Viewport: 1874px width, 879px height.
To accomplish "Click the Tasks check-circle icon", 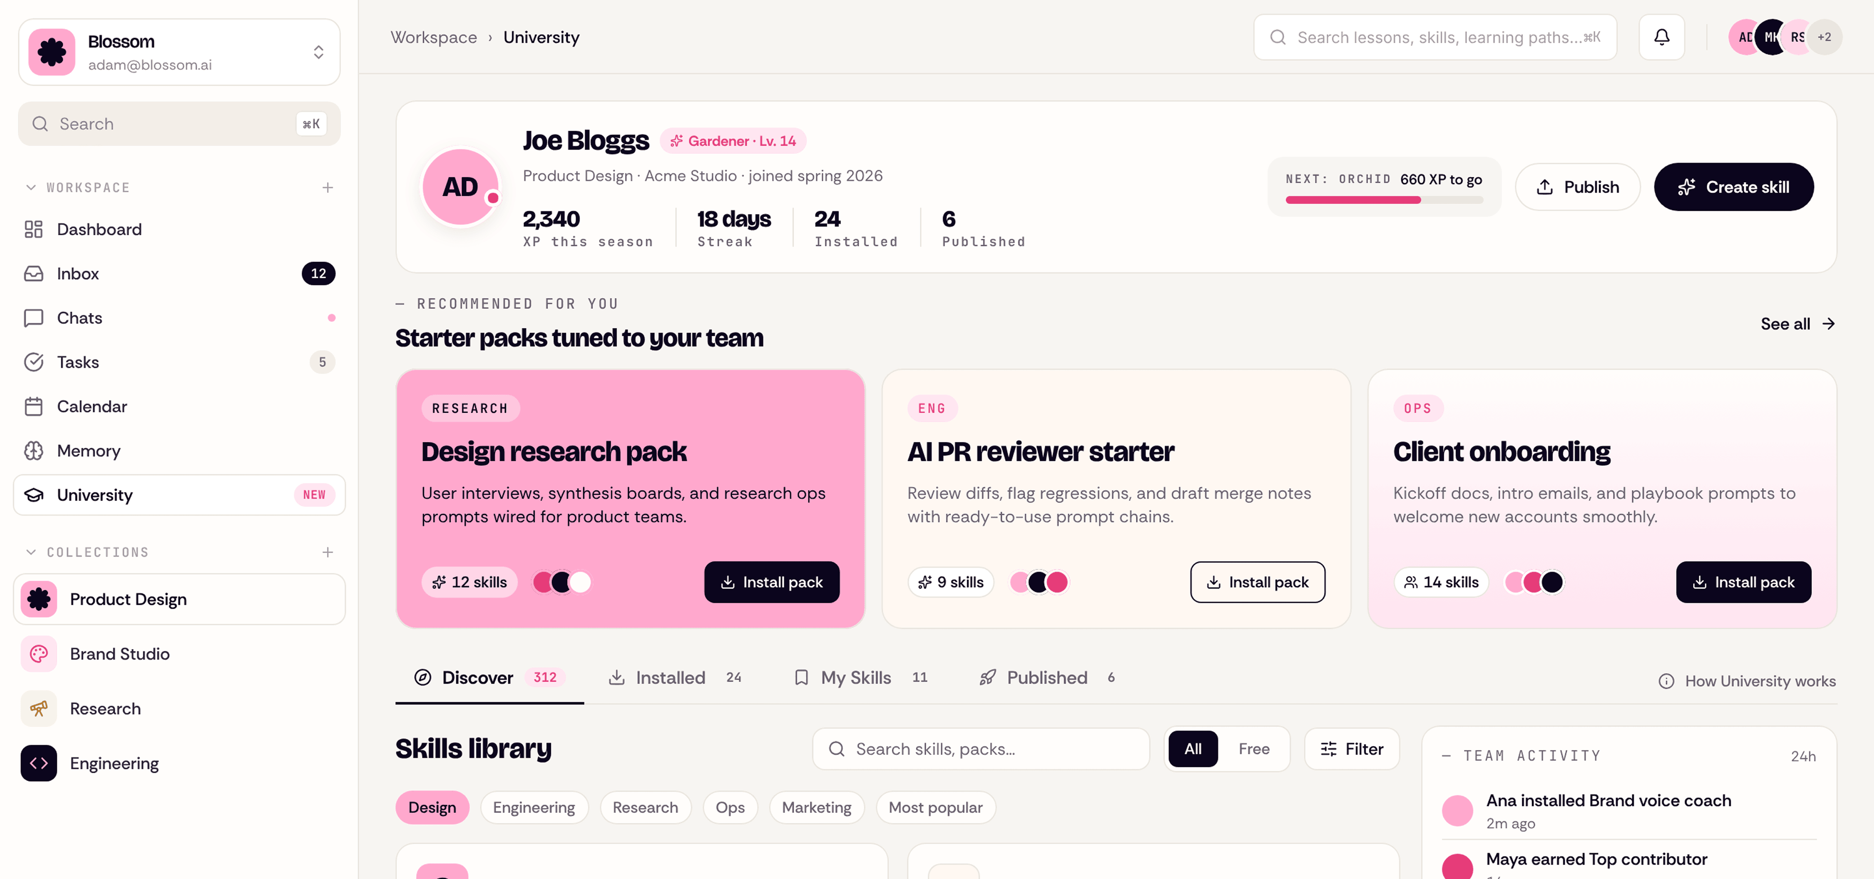I will [33, 362].
